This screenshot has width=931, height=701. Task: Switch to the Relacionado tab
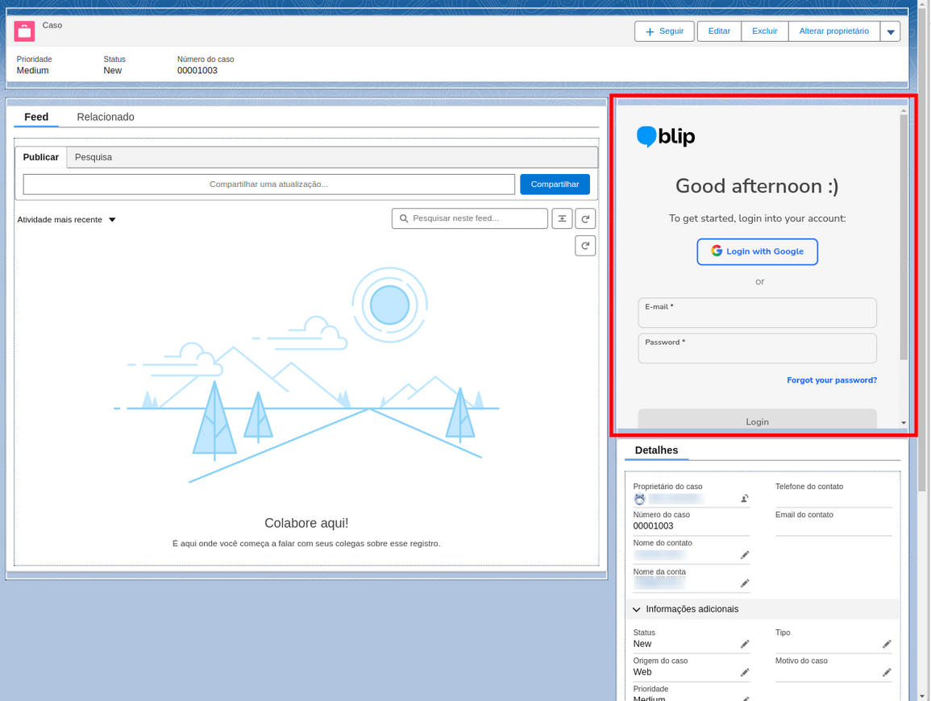[x=106, y=118]
